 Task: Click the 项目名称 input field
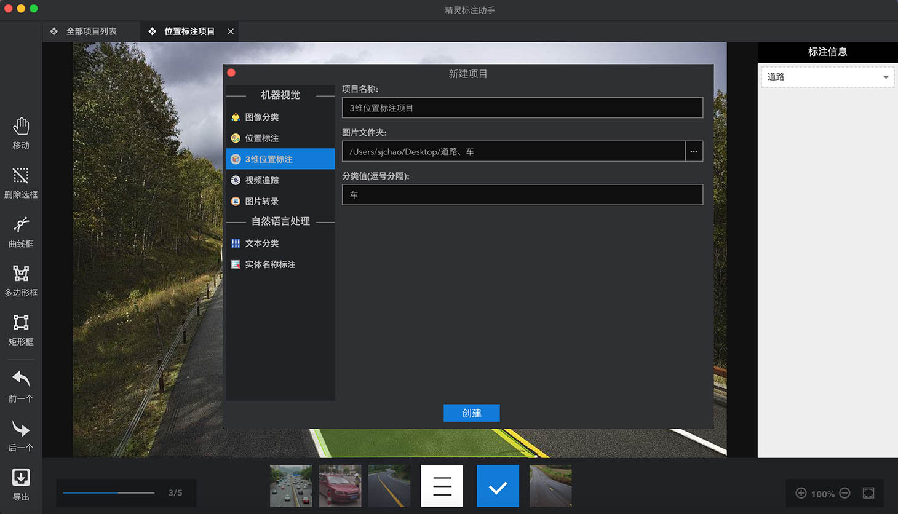(522, 108)
